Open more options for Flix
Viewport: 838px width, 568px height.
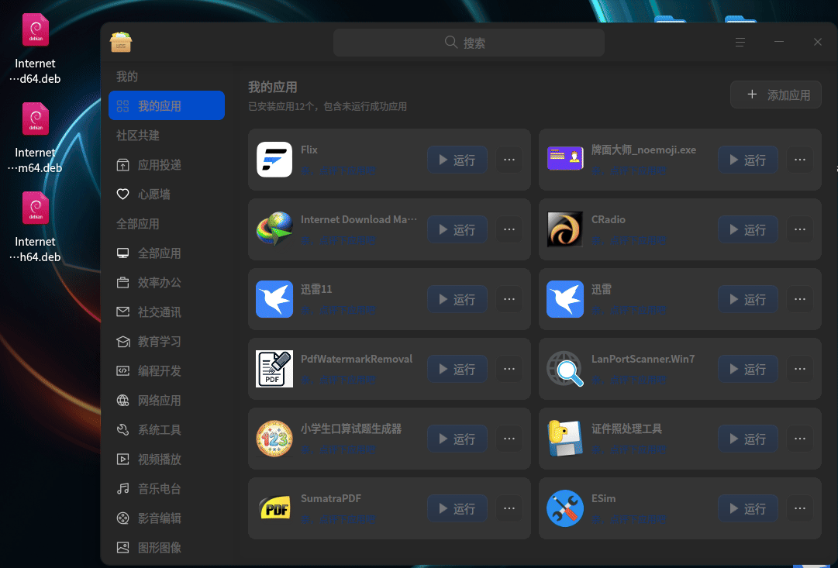pyautogui.click(x=509, y=159)
